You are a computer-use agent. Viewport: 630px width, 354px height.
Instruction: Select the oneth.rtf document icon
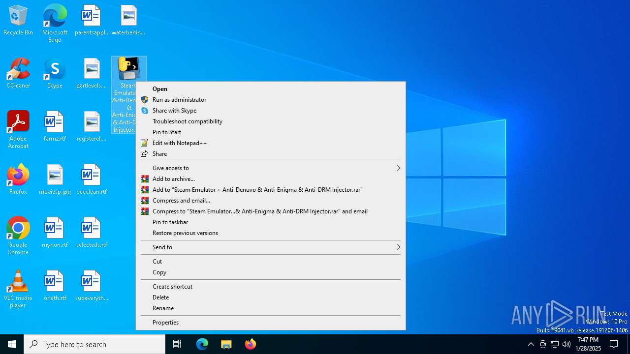point(55,286)
